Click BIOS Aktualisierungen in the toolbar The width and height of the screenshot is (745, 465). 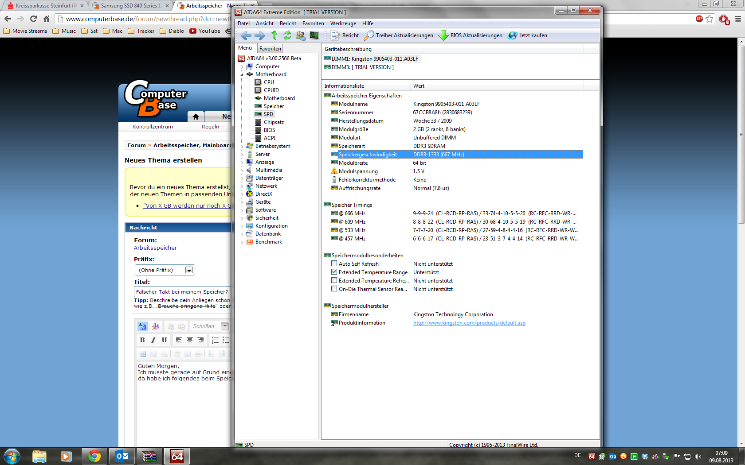pyautogui.click(x=471, y=35)
